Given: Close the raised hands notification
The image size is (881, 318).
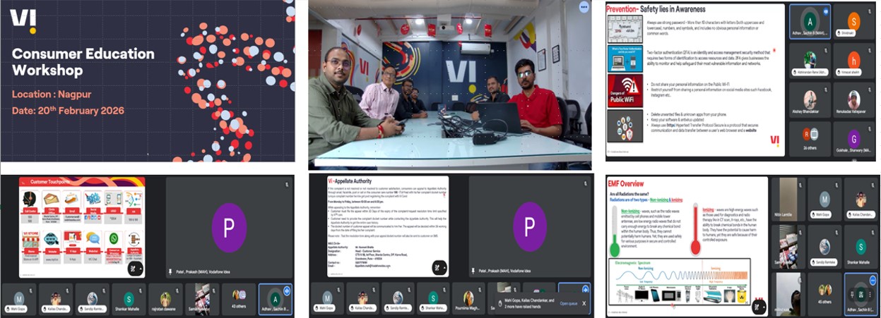Looking at the screenshot, I should tap(584, 303).
